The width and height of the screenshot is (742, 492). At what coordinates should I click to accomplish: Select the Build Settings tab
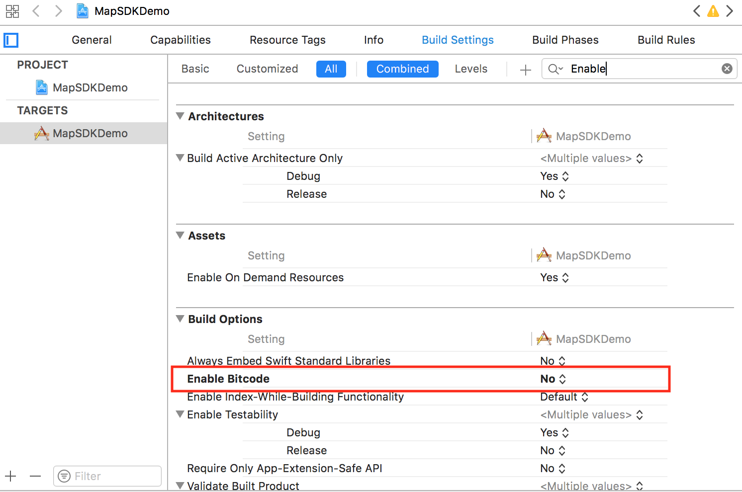(458, 40)
